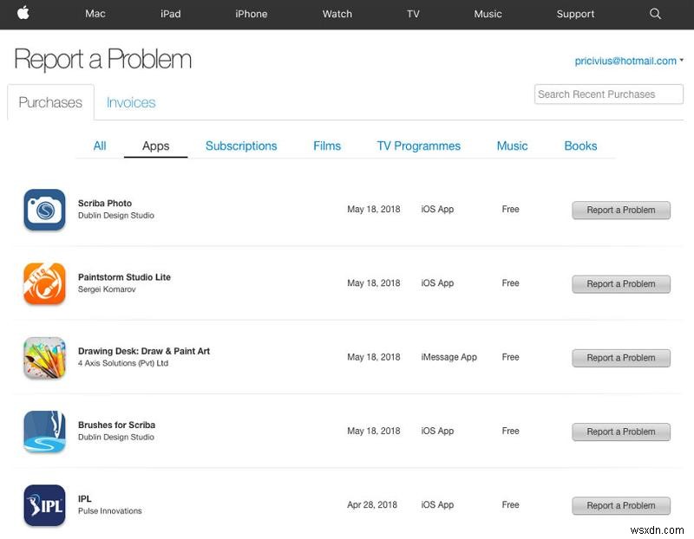The width and height of the screenshot is (694, 539).
Task: Open search using the magnifier icon
Action: pos(655,14)
